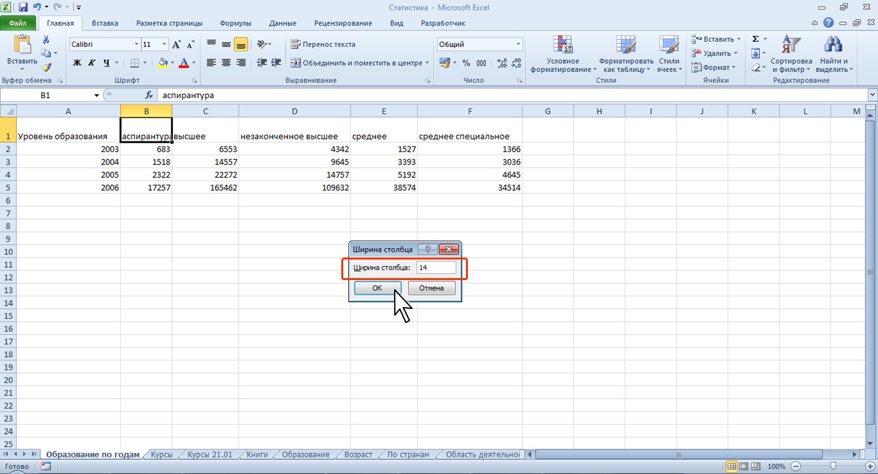Open Условное форматирование menu
The image size is (878, 474).
pos(563,54)
